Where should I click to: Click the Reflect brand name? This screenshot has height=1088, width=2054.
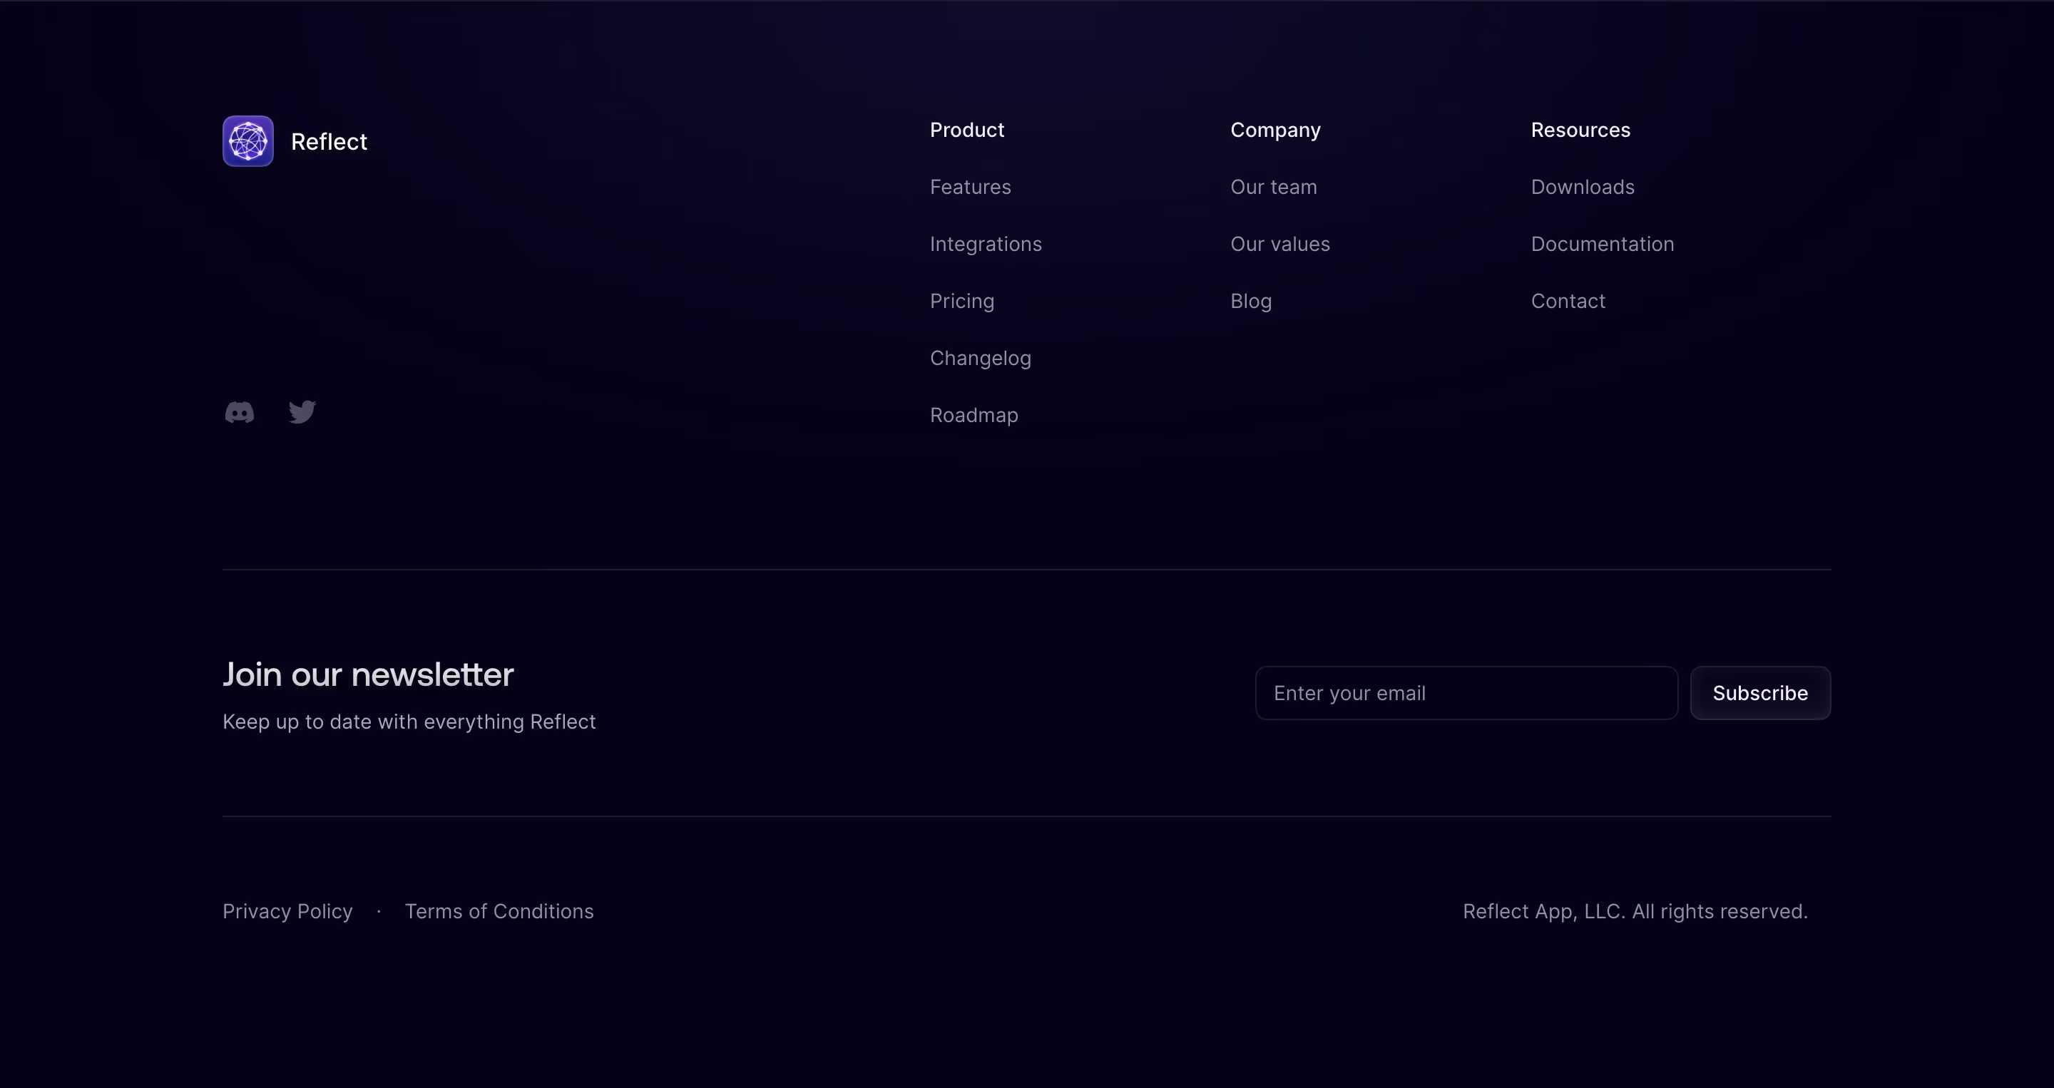pos(329,142)
